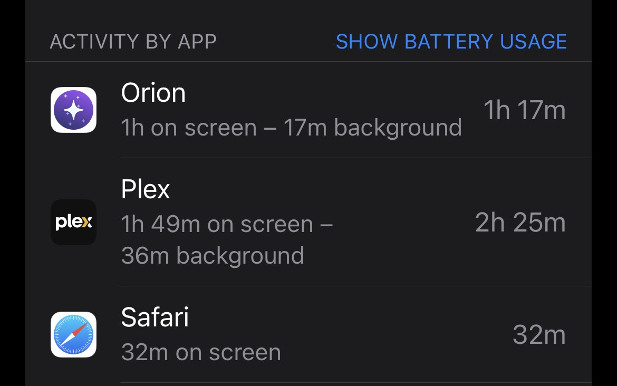Click the divider below the Safari row
617x386 pixels.
pos(355,382)
